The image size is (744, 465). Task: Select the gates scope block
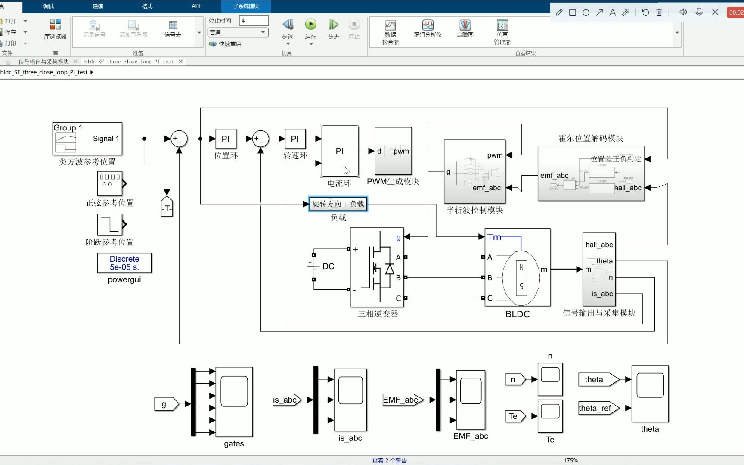click(234, 402)
